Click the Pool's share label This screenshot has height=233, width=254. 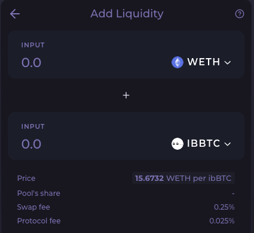point(39,193)
